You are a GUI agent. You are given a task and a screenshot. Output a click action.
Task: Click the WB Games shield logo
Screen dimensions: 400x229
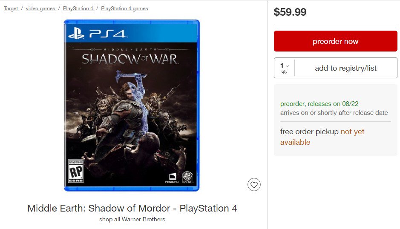187,177
